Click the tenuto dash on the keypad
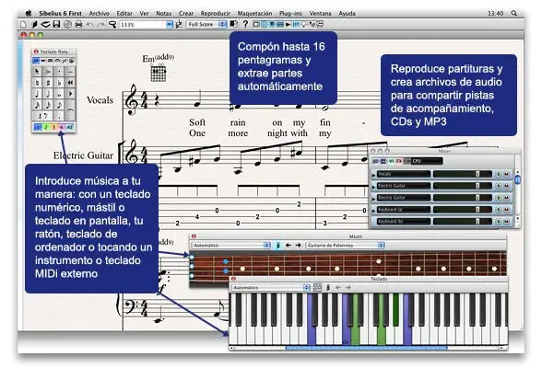Viewport: 542px width, 368px height. (x=70, y=72)
